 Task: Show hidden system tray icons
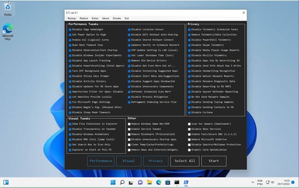tap(253, 182)
